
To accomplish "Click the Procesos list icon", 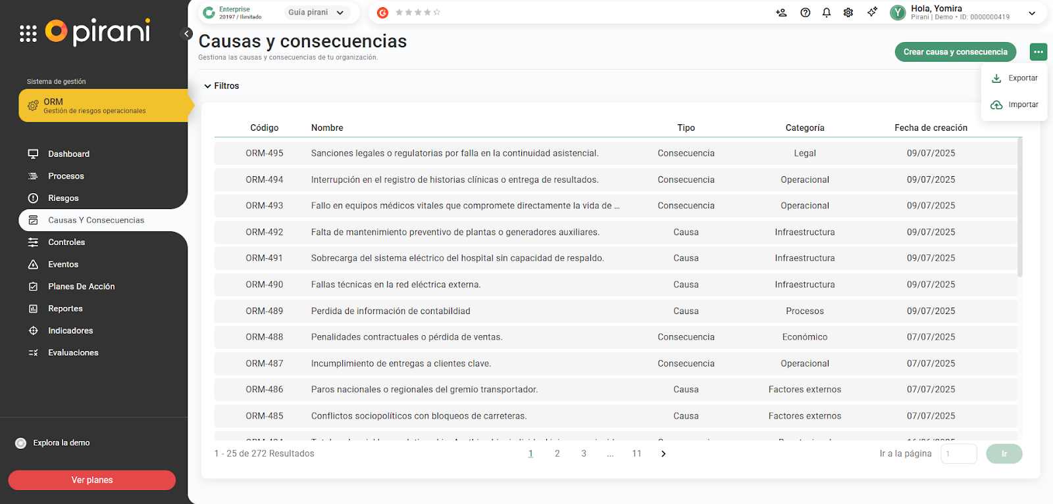I will point(33,176).
